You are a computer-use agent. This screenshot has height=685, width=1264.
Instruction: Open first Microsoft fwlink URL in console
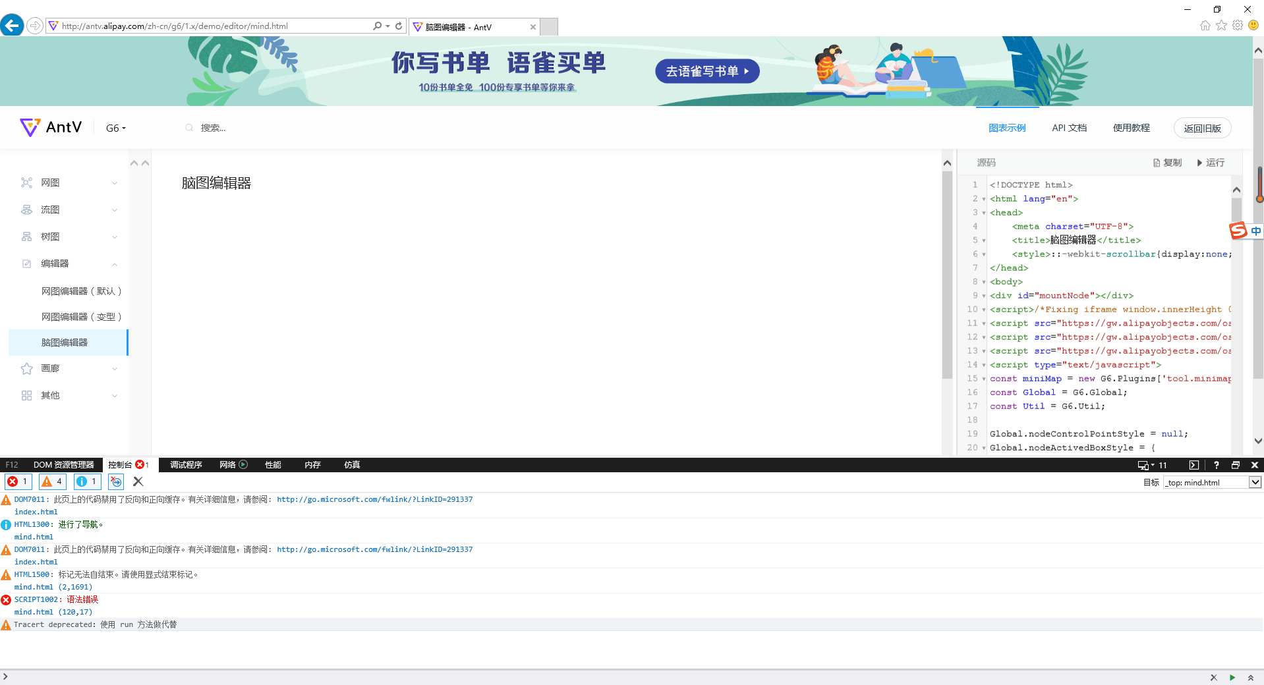click(x=374, y=499)
